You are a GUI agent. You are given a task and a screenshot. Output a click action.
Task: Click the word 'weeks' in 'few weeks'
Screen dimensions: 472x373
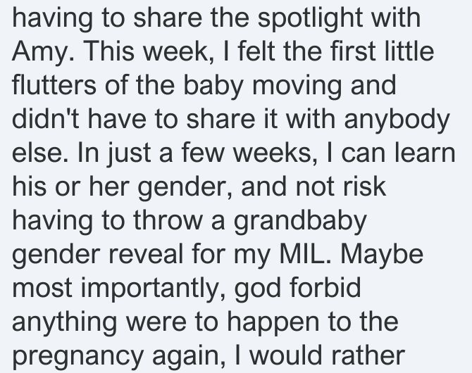[272, 153]
